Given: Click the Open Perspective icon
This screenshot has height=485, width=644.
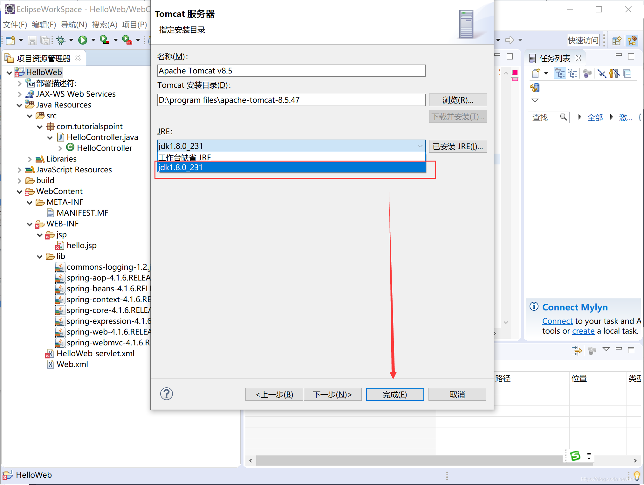Looking at the screenshot, I should 616,40.
